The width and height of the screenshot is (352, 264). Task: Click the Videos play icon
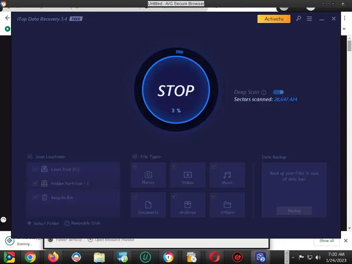coord(188,175)
